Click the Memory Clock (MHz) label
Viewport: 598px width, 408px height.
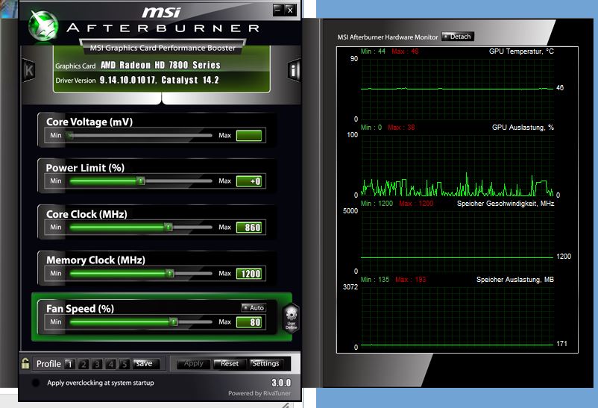click(x=95, y=260)
